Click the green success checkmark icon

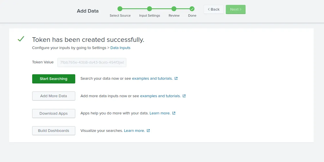21,39
